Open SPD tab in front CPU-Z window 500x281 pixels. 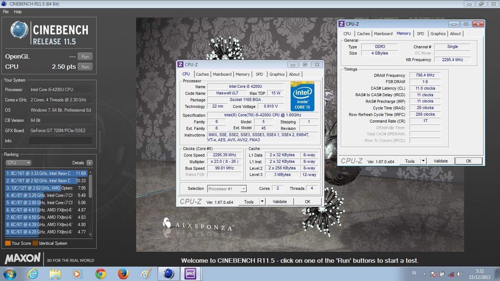(x=260, y=74)
